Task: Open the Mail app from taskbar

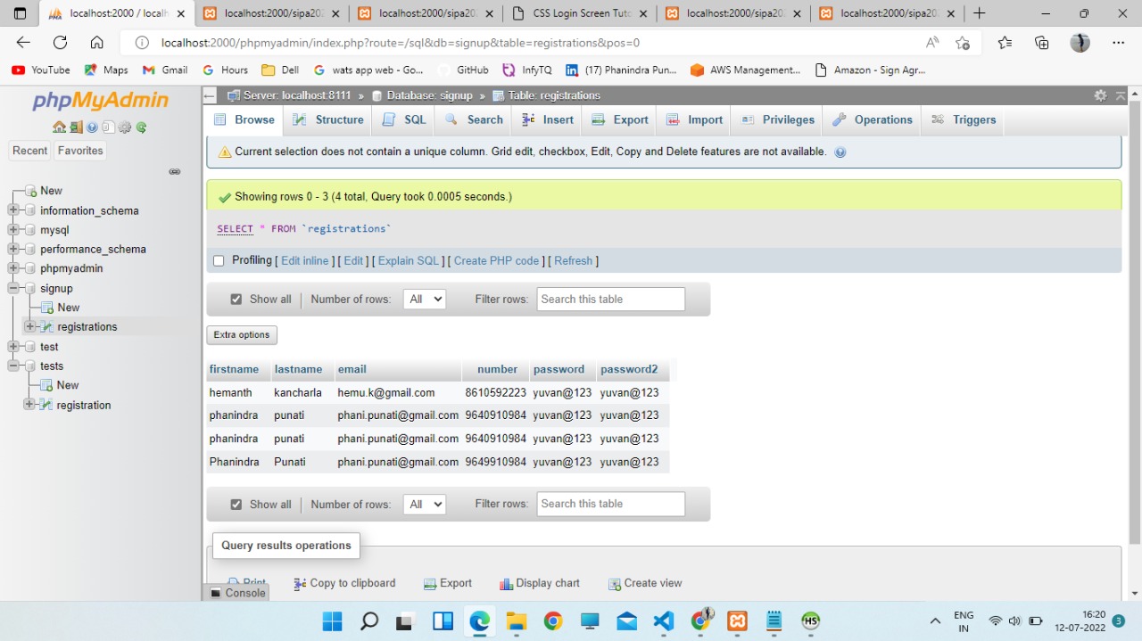Action: [626, 620]
